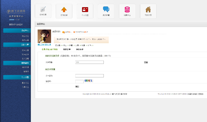Click the blue chat bubbles tile
The width and height of the screenshot is (207, 122).
point(106,11)
